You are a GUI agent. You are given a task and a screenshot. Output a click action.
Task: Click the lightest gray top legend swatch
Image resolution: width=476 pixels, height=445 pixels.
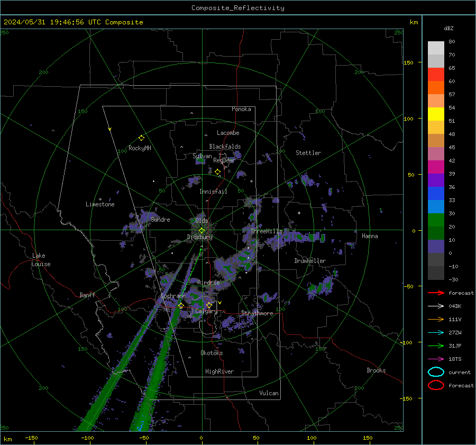tap(436, 48)
